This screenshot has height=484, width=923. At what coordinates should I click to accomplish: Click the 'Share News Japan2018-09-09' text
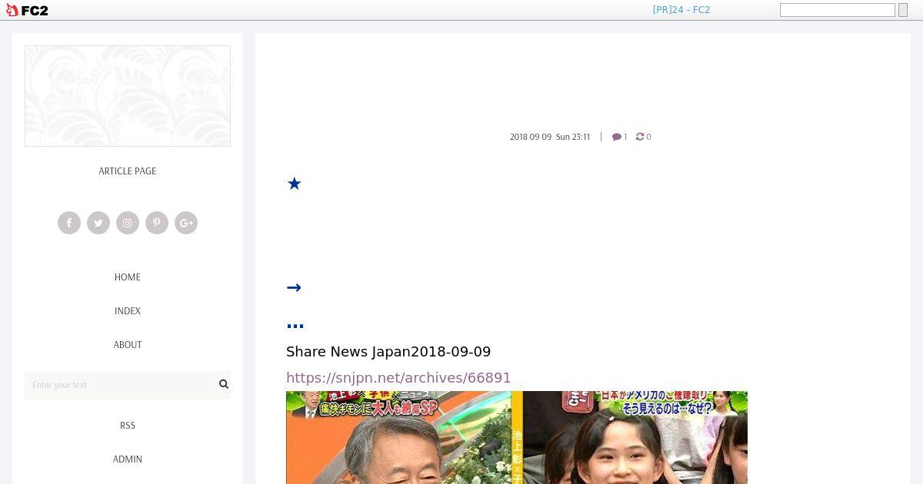(388, 352)
